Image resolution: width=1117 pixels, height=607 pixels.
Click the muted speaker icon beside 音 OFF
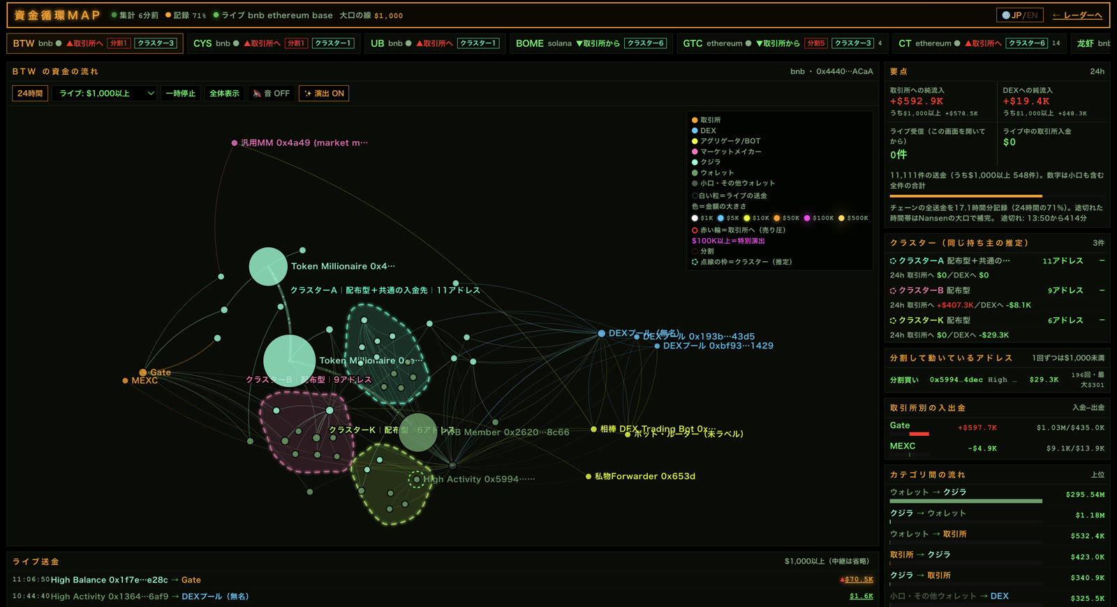pyautogui.click(x=257, y=94)
